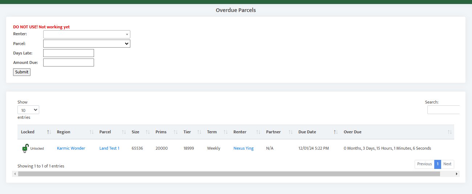Open the Renter dropdown
Screen dimensions: 472x194
86,34
